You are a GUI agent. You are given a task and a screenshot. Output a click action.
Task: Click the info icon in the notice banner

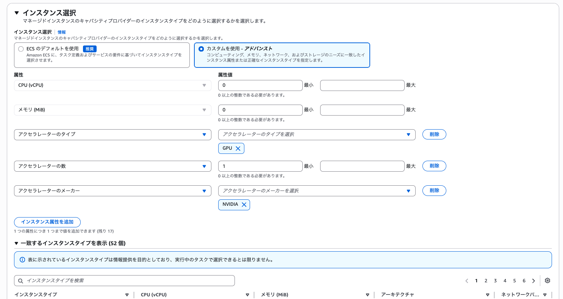tap(22, 260)
